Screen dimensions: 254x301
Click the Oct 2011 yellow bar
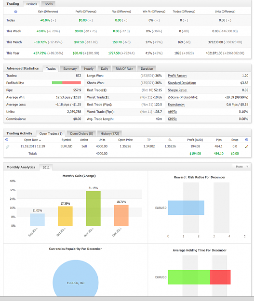coord(66,216)
